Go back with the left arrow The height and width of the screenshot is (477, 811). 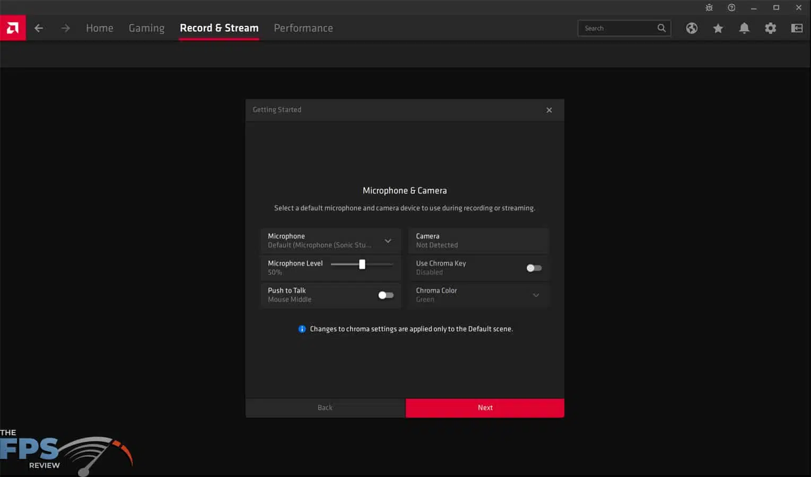click(39, 28)
